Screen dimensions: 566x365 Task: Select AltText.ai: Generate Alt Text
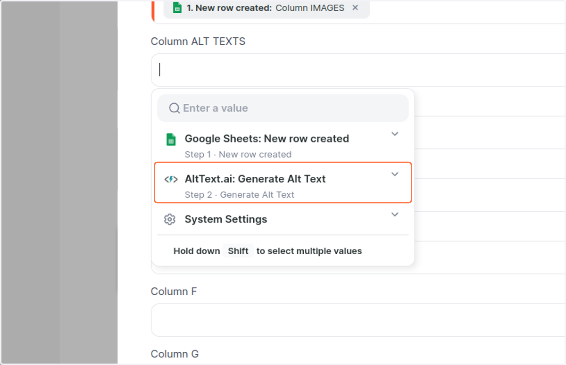pos(283,182)
